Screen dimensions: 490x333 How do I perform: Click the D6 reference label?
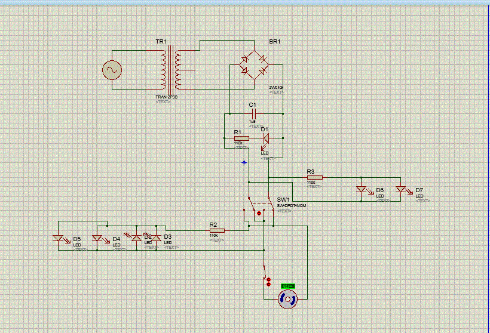pyautogui.click(x=379, y=190)
